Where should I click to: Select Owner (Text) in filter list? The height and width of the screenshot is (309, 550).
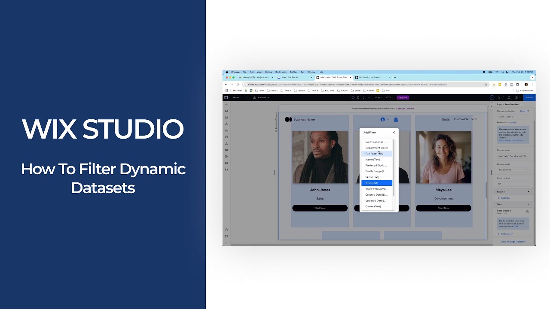click(x=377, y=206)
